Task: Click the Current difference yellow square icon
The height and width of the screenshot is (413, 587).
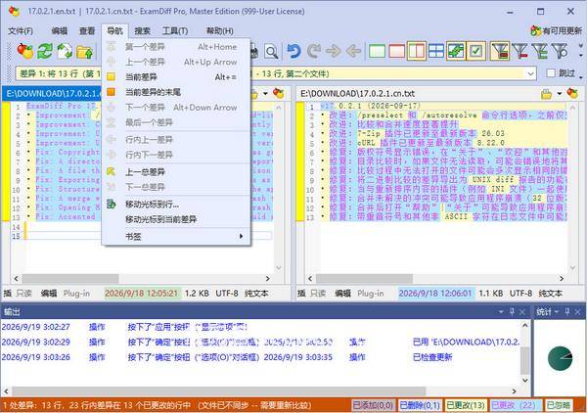Action: pos(111,76)
